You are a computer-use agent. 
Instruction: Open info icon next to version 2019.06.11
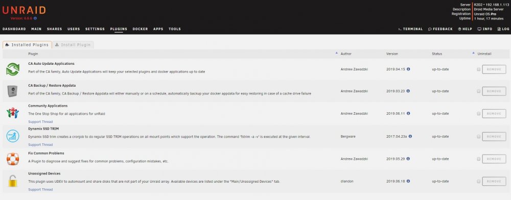(408, 113)
